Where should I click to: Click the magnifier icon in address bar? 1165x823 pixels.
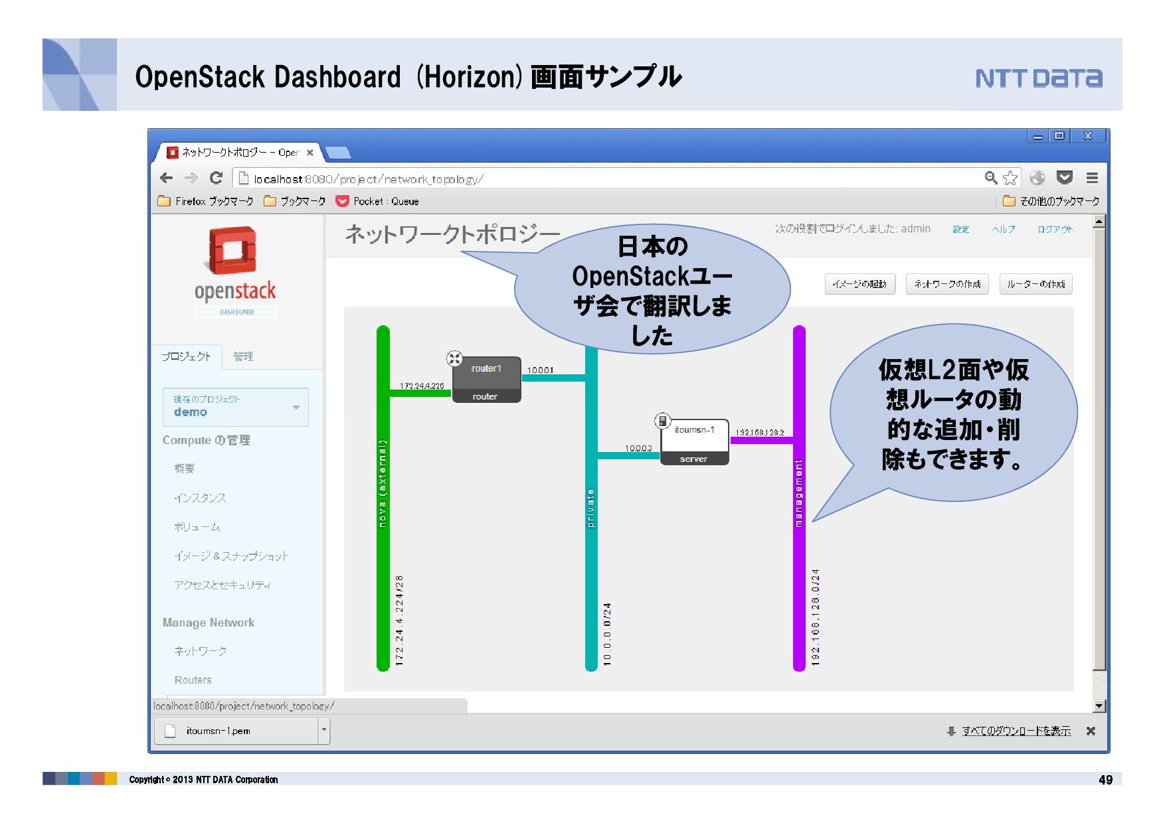(x=990, y=178)
